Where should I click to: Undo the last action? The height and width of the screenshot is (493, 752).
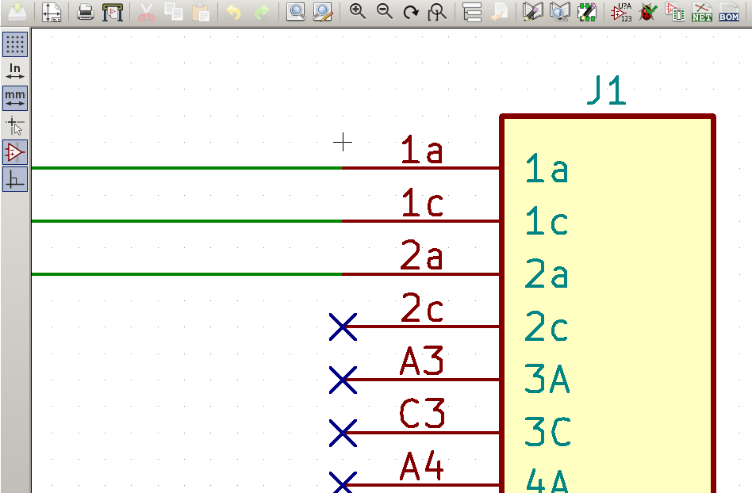click(x=233, y=12)
